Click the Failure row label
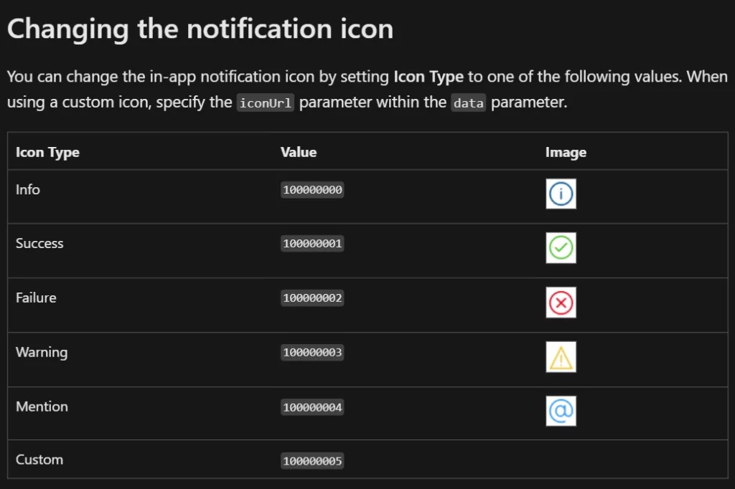Screen dimensions: 735x489 click(36, 298)
